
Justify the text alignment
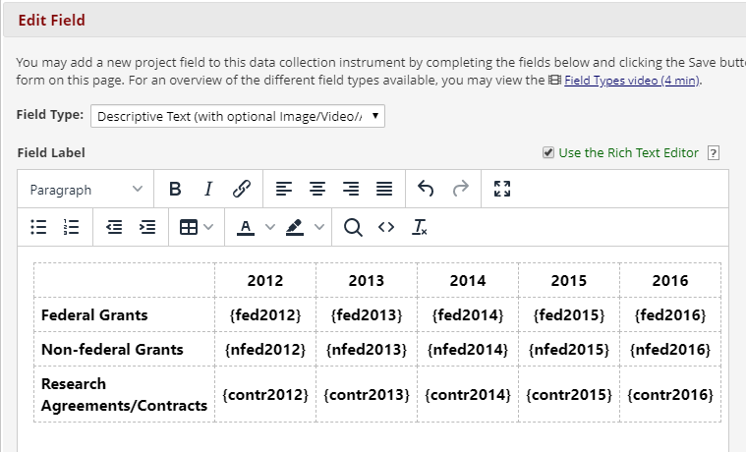click(384, 189)
